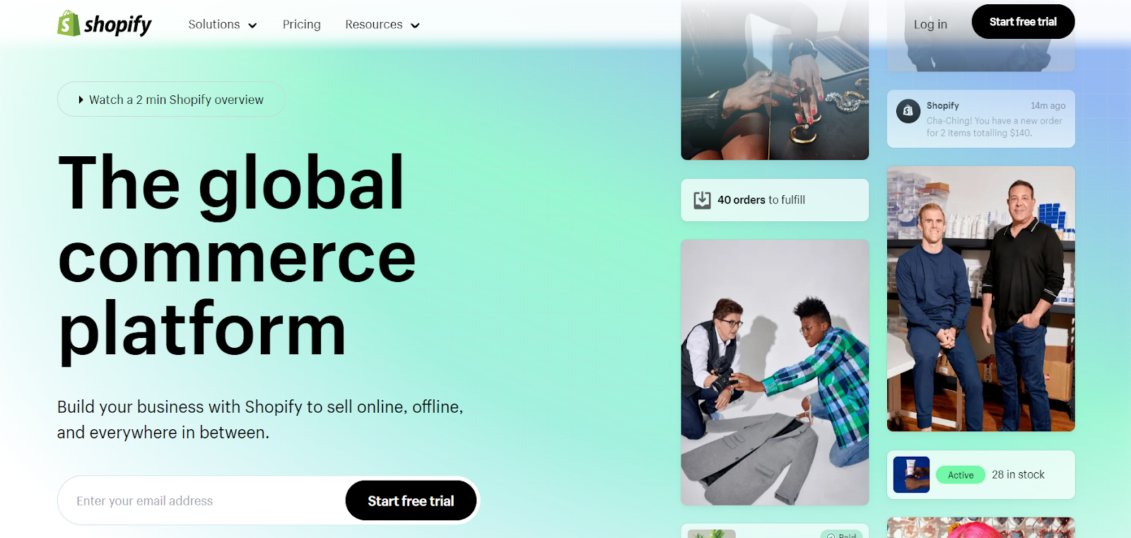Expand the Resources chevron arrow
The height and width of the screenshot is (538, 1131).
click(415, 25)
